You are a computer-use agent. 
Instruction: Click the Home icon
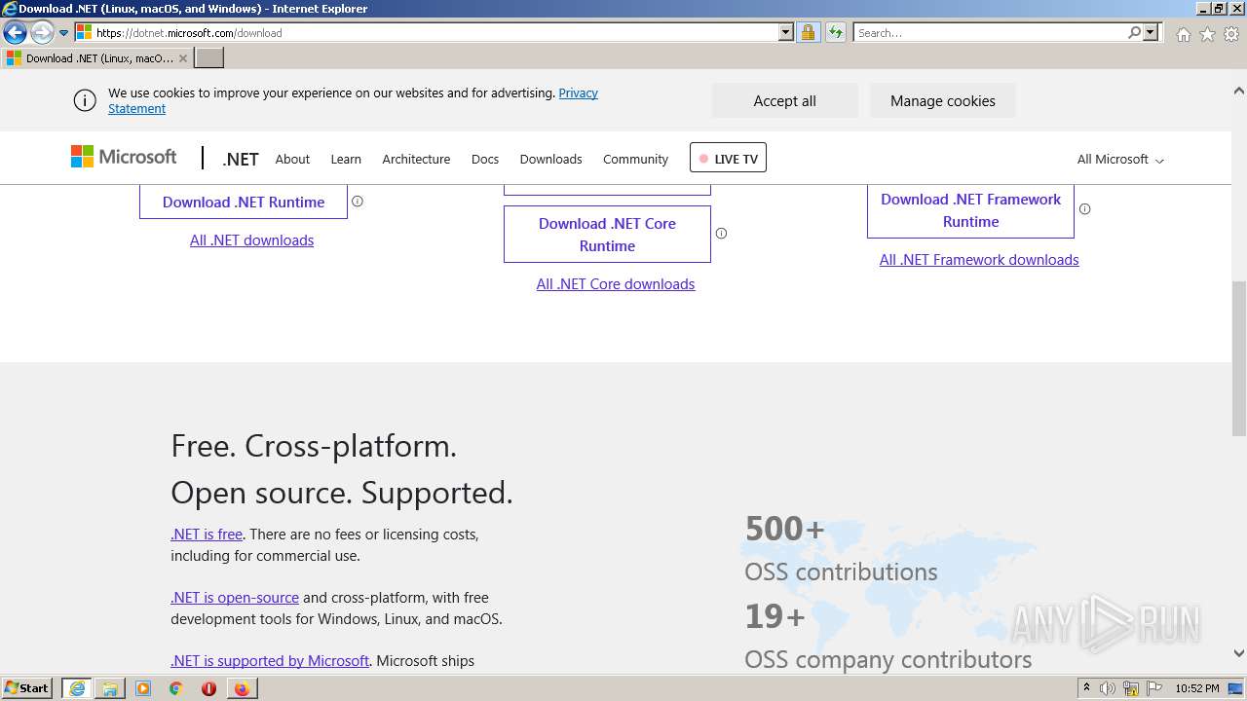1183,34
